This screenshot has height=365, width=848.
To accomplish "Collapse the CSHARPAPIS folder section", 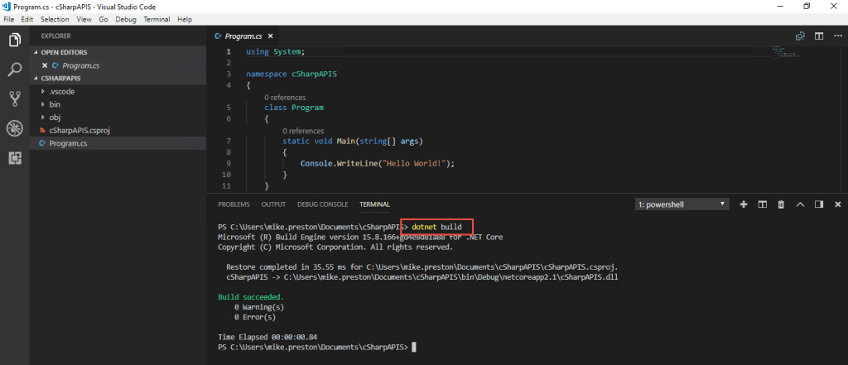I will (x=118, y=79).
